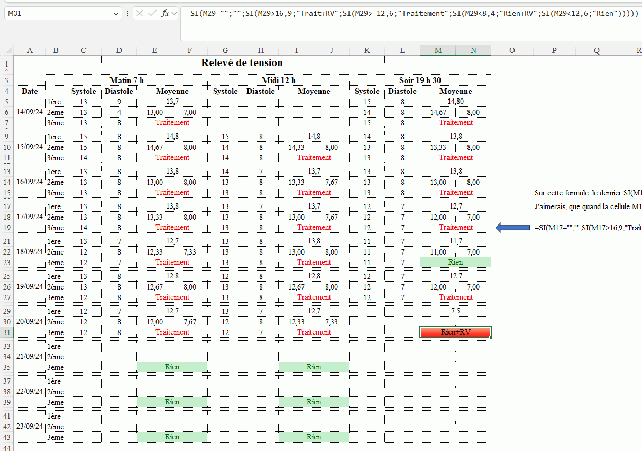Open the Name Box dropdown arrow
Screen dimensions: 642x451
(116, 14)
